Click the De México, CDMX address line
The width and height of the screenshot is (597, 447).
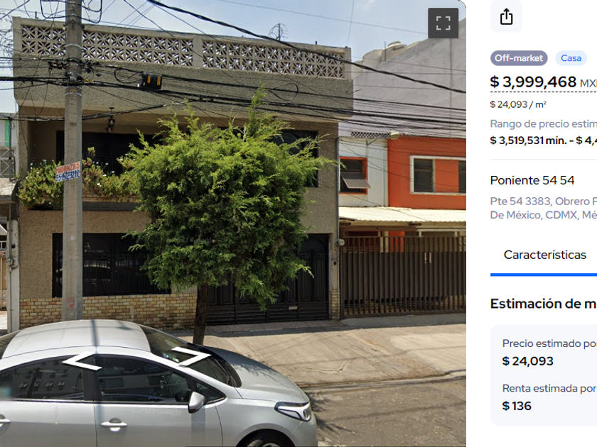[x=543, y=215]
